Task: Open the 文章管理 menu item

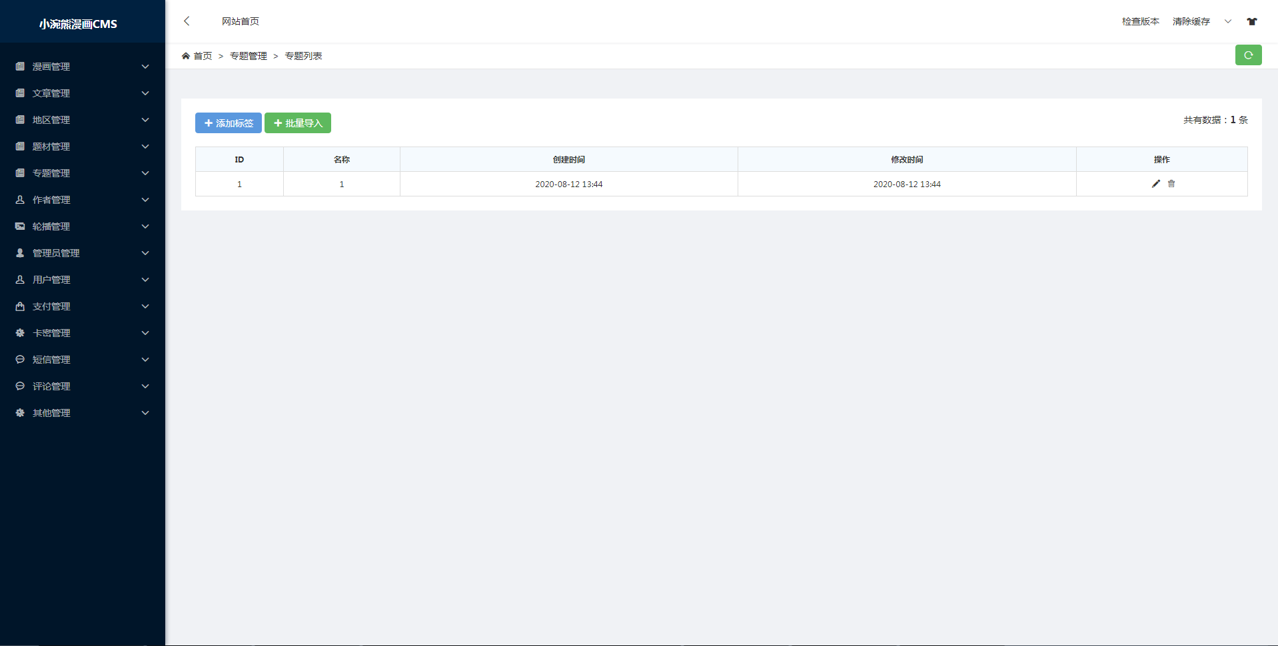Action: pos(51,93)
